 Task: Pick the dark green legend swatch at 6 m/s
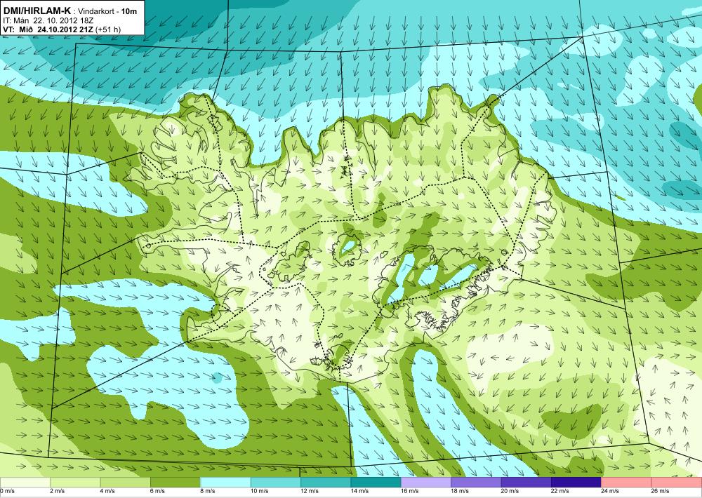click(x=175, y=483)
